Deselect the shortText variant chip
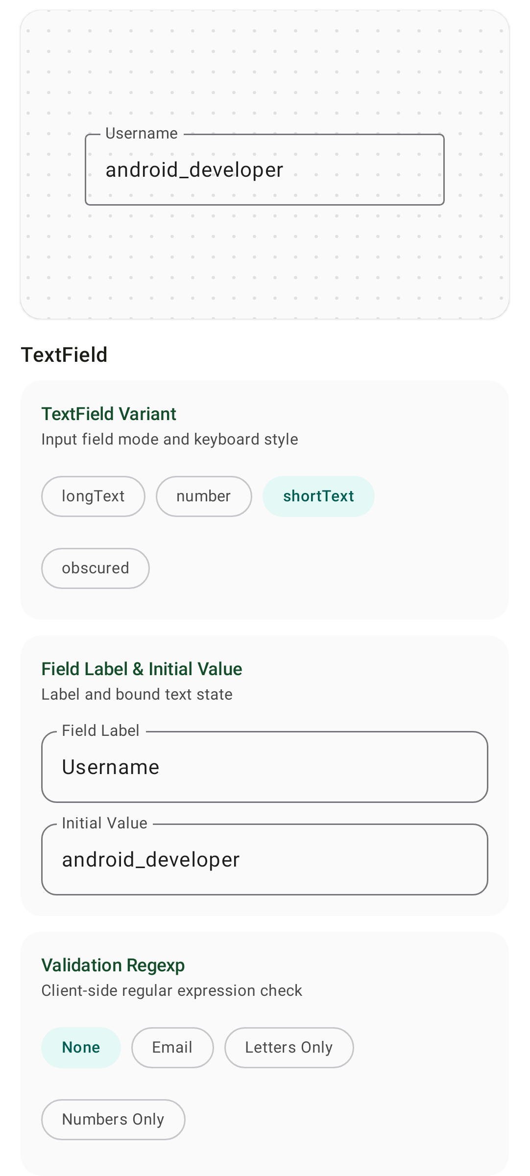This screenshot has height=1176, width=530. (x=318, y=496)
